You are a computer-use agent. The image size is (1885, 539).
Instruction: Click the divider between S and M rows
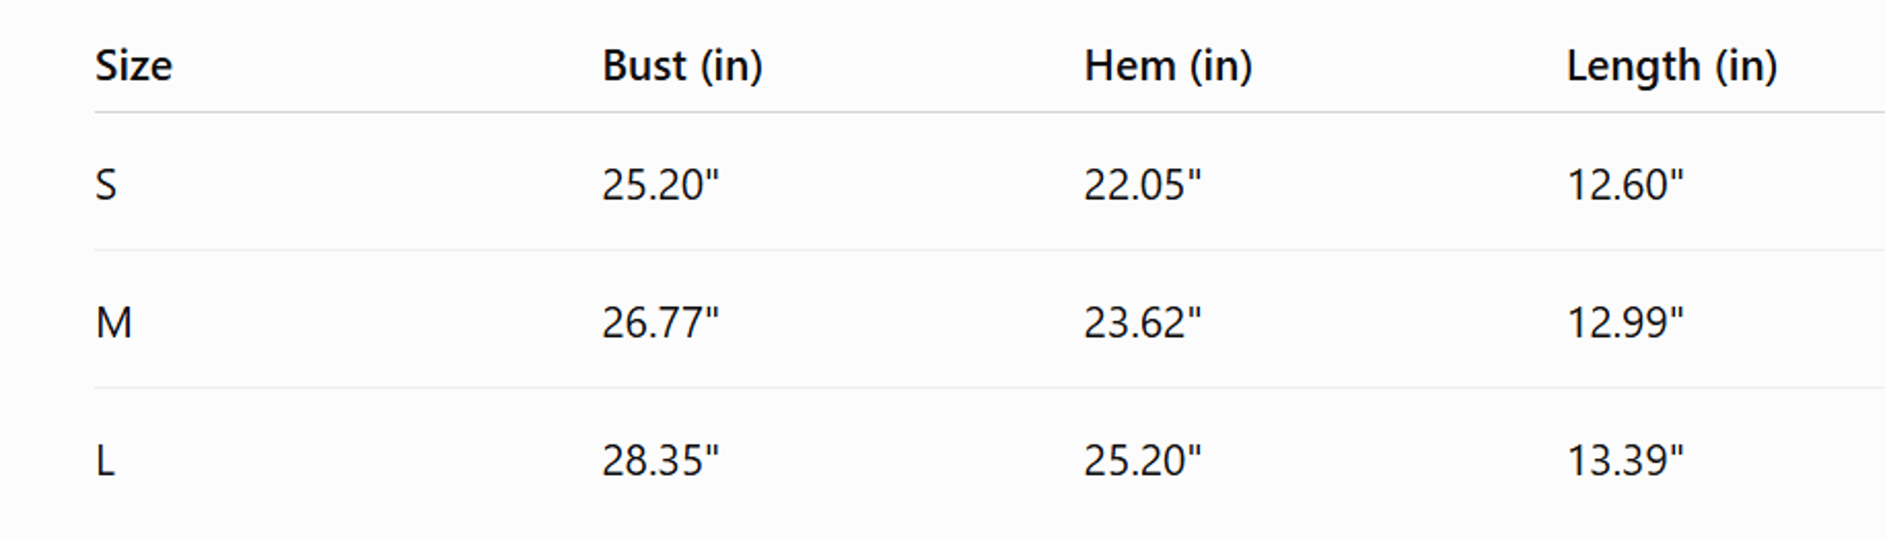pos(989,249)
